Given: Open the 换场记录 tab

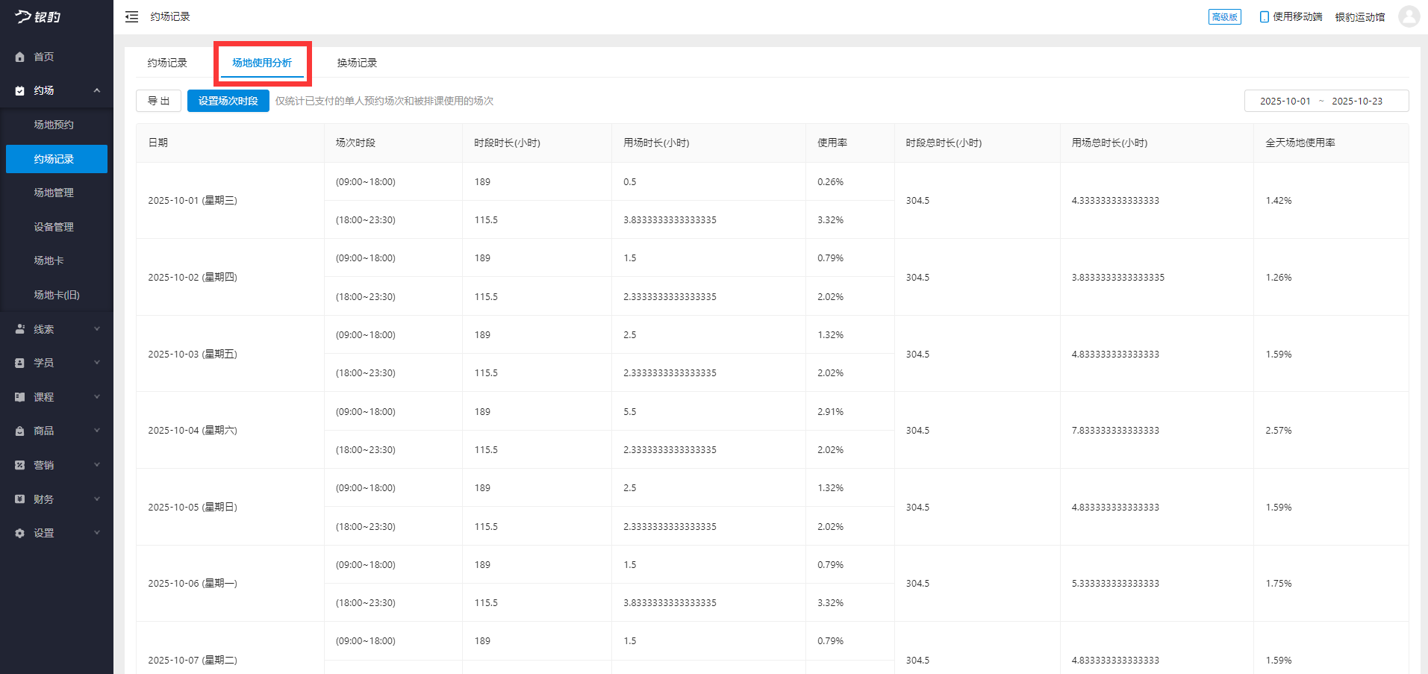Looking at the screenshot, I should (357, 63).
